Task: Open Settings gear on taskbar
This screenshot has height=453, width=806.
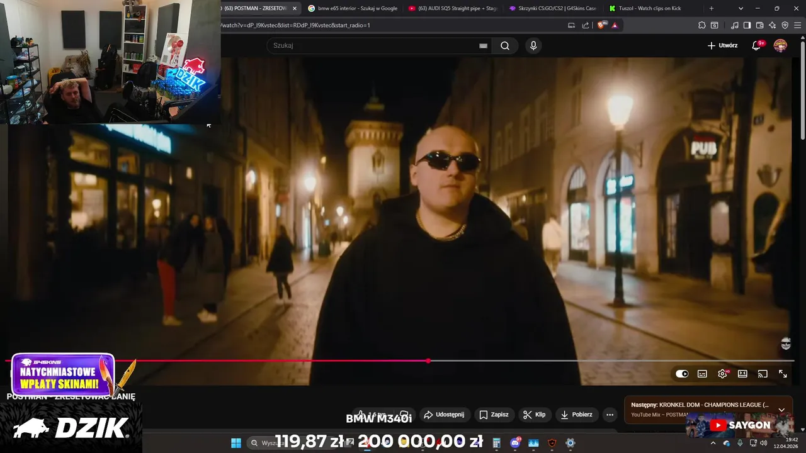Action: (570, 443)
